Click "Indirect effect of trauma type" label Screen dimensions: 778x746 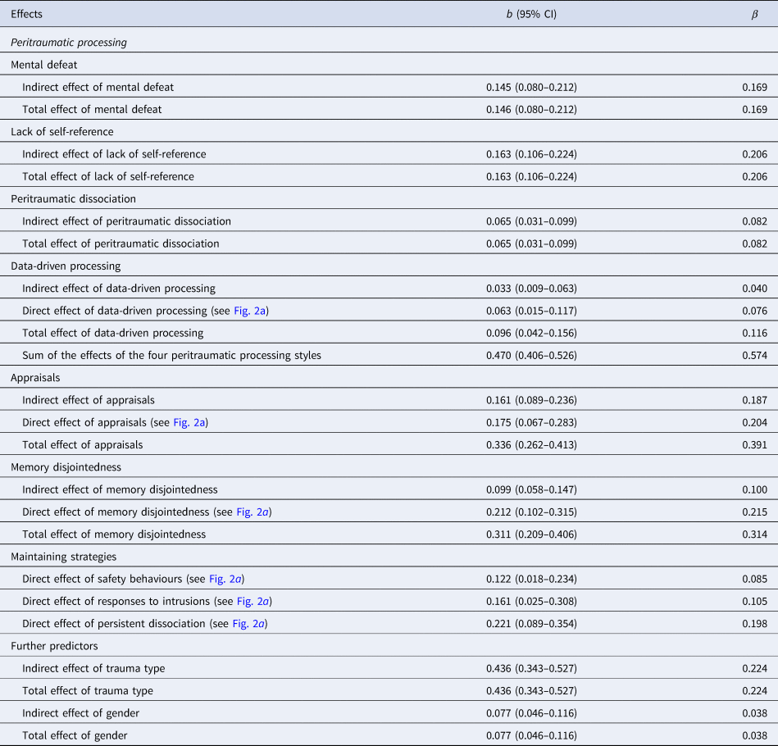(93, 668)
